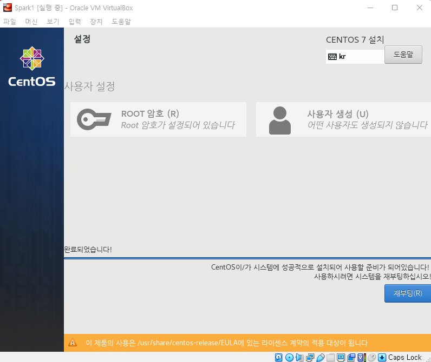This screenshot has height=362, width=431.
Task: Click the optical disc status icon
Action: point(289,357)
